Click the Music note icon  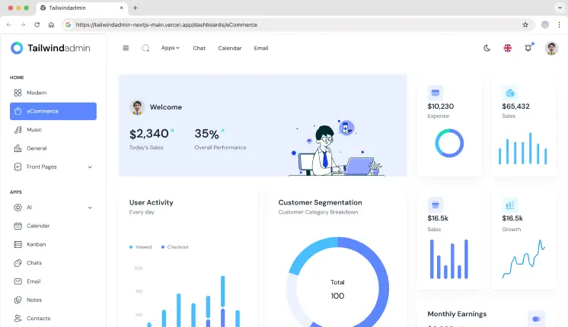(x=18, y=130)
